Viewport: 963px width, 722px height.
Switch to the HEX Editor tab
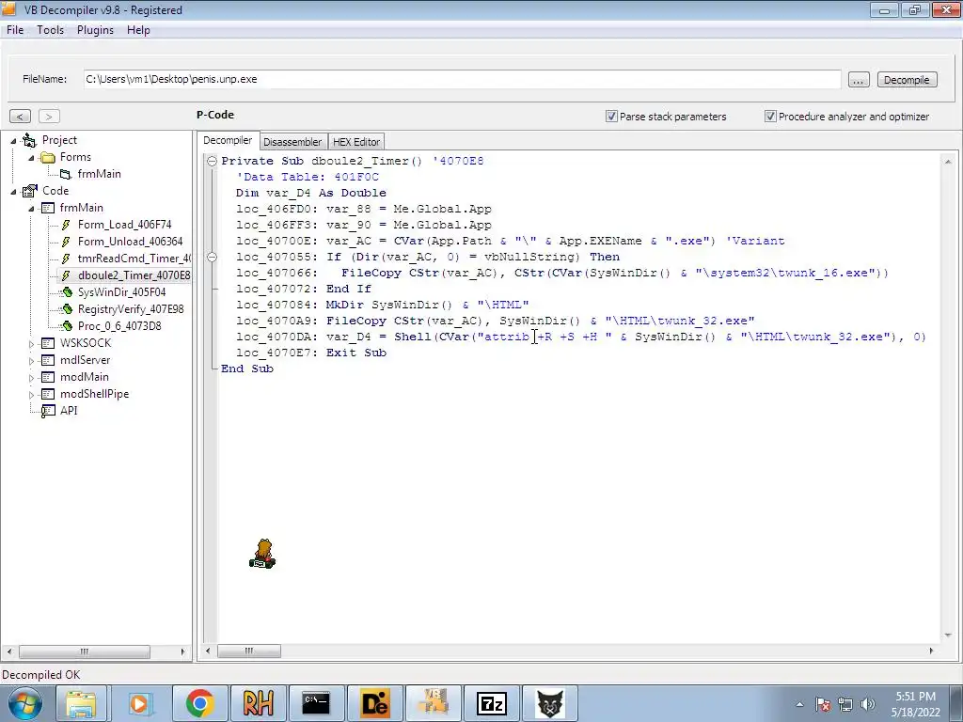click(x=356, y=142)
